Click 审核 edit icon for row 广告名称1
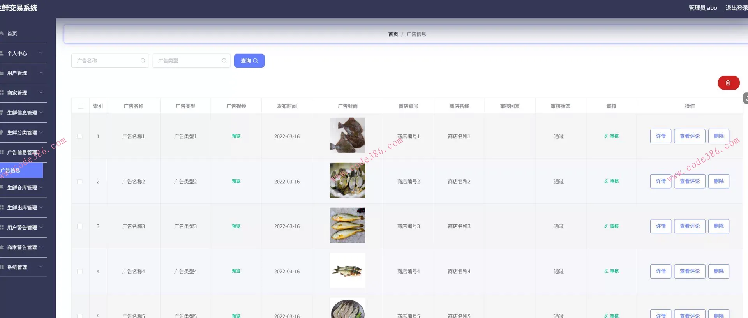The image size is (748, 318). [606, 136]
